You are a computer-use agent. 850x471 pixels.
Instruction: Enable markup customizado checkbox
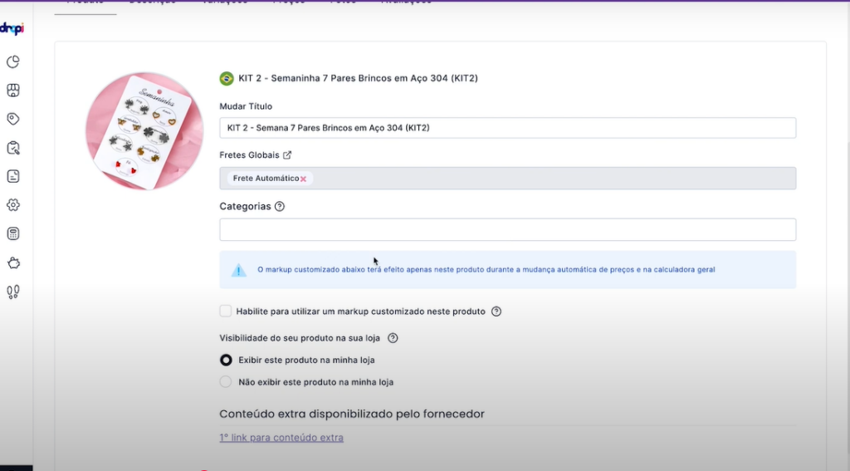[x=226, y=311]
